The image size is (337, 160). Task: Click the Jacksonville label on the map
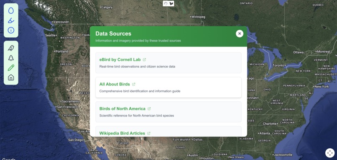[283, 155]
